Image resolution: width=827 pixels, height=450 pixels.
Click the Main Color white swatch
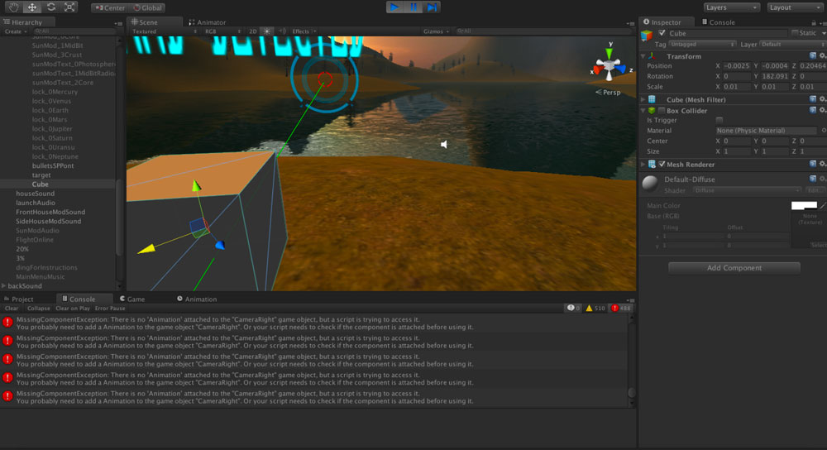point(804,205)
